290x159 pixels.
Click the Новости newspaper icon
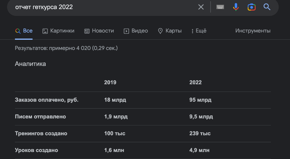pyautogui.click(x=87, y=31)
